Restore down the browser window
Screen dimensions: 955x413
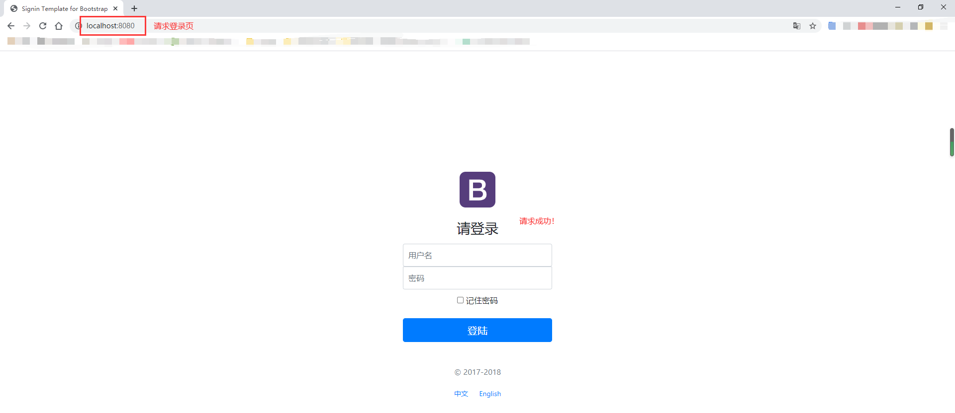(x=921, y=7)
